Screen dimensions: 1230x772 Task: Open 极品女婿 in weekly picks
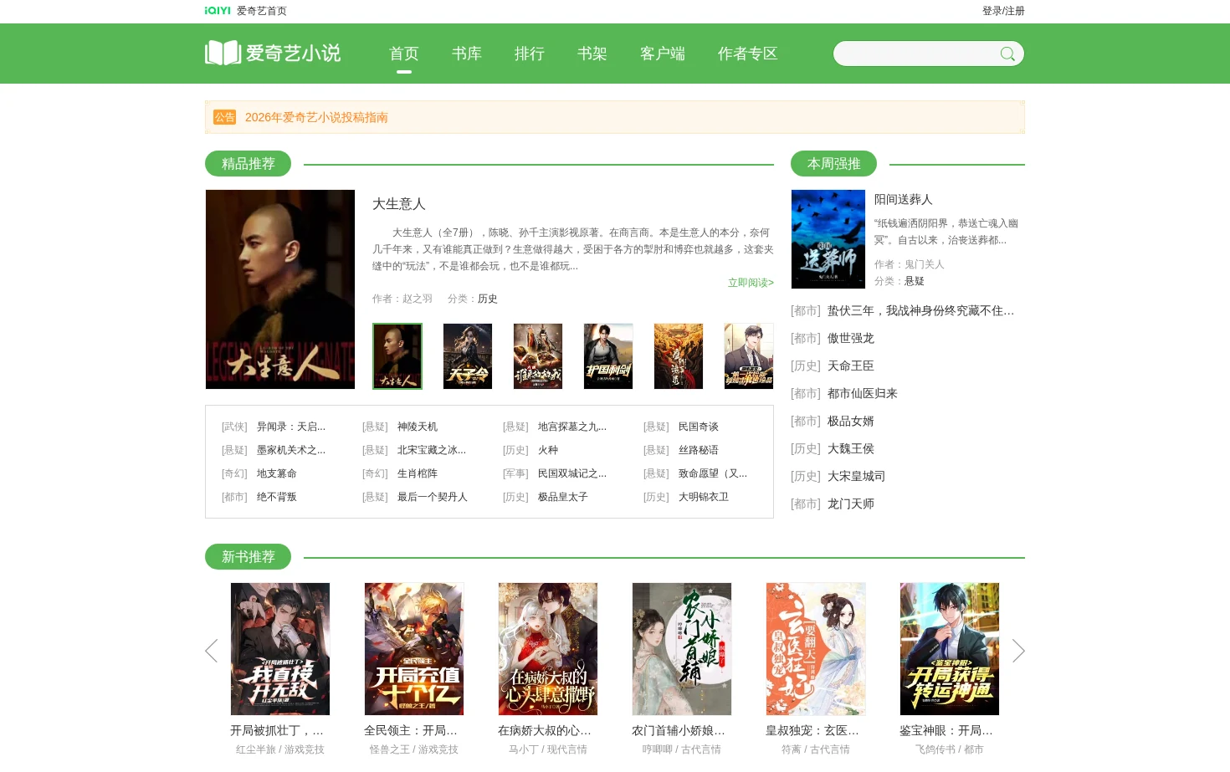851,421
